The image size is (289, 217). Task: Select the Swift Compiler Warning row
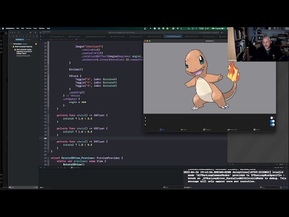pos(23,46)
